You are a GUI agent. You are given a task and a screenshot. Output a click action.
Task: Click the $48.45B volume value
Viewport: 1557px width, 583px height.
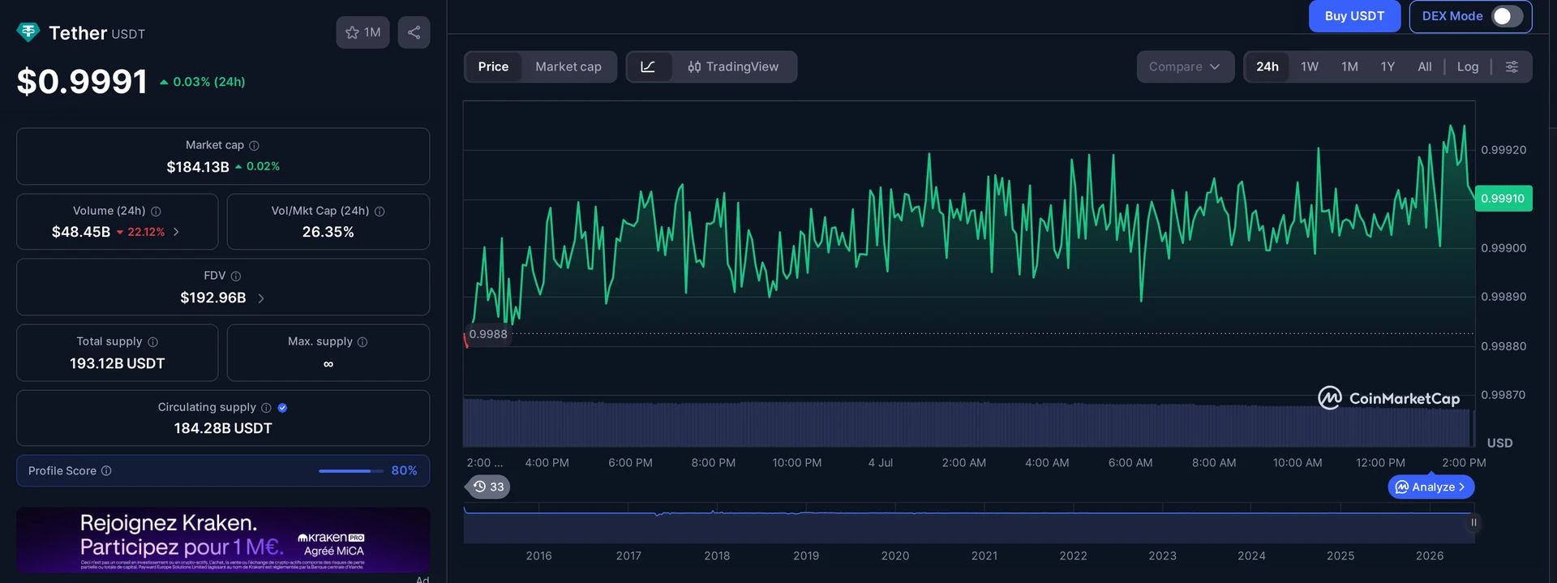(x=81, y=232)
